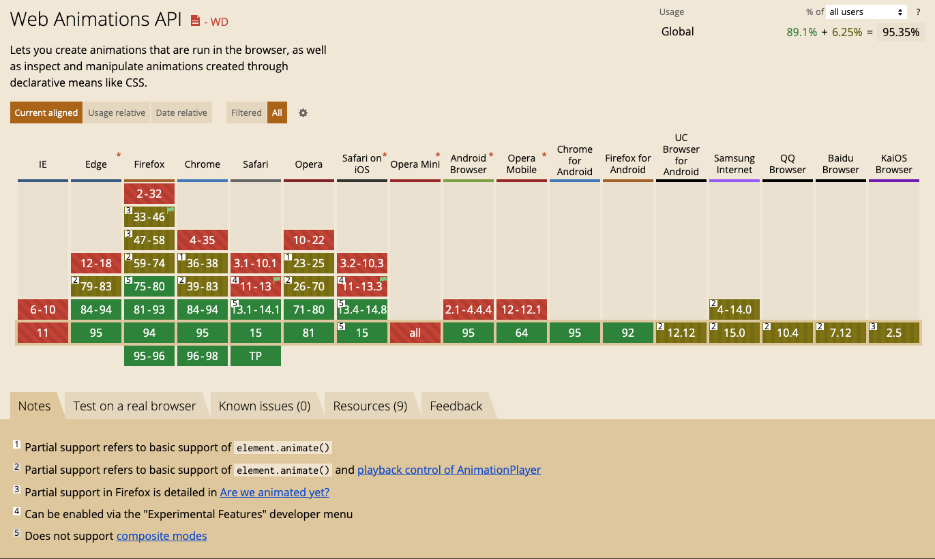
Task: Select Opera 10-22 version cell
Action: (x=309, y=240)
